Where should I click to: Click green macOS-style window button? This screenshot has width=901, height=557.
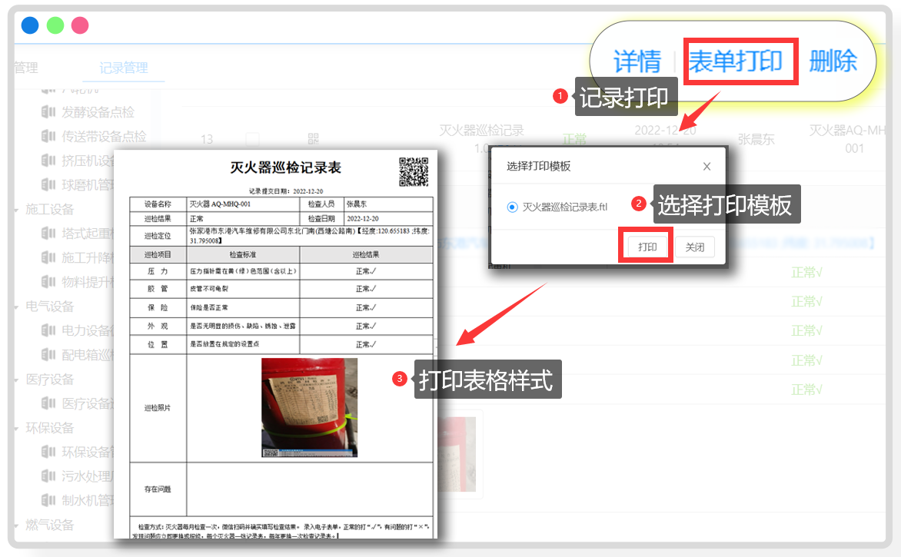[x=55, y=25]
